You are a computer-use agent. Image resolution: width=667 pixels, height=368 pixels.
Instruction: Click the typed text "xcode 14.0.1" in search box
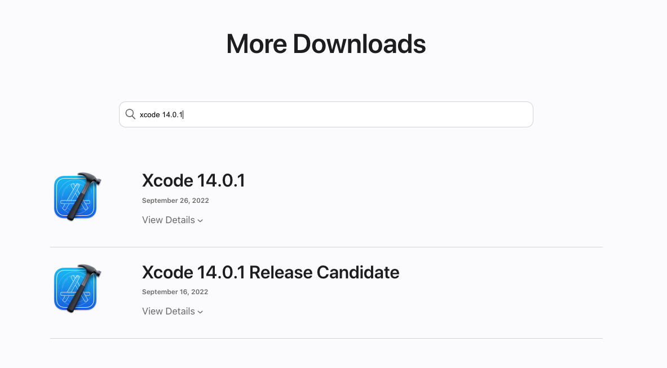click(x=161, y=115)
